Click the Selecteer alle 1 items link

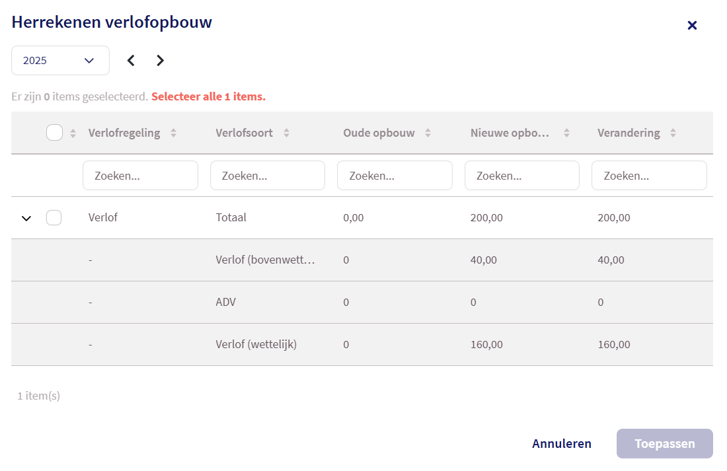(x=208, y=96)
